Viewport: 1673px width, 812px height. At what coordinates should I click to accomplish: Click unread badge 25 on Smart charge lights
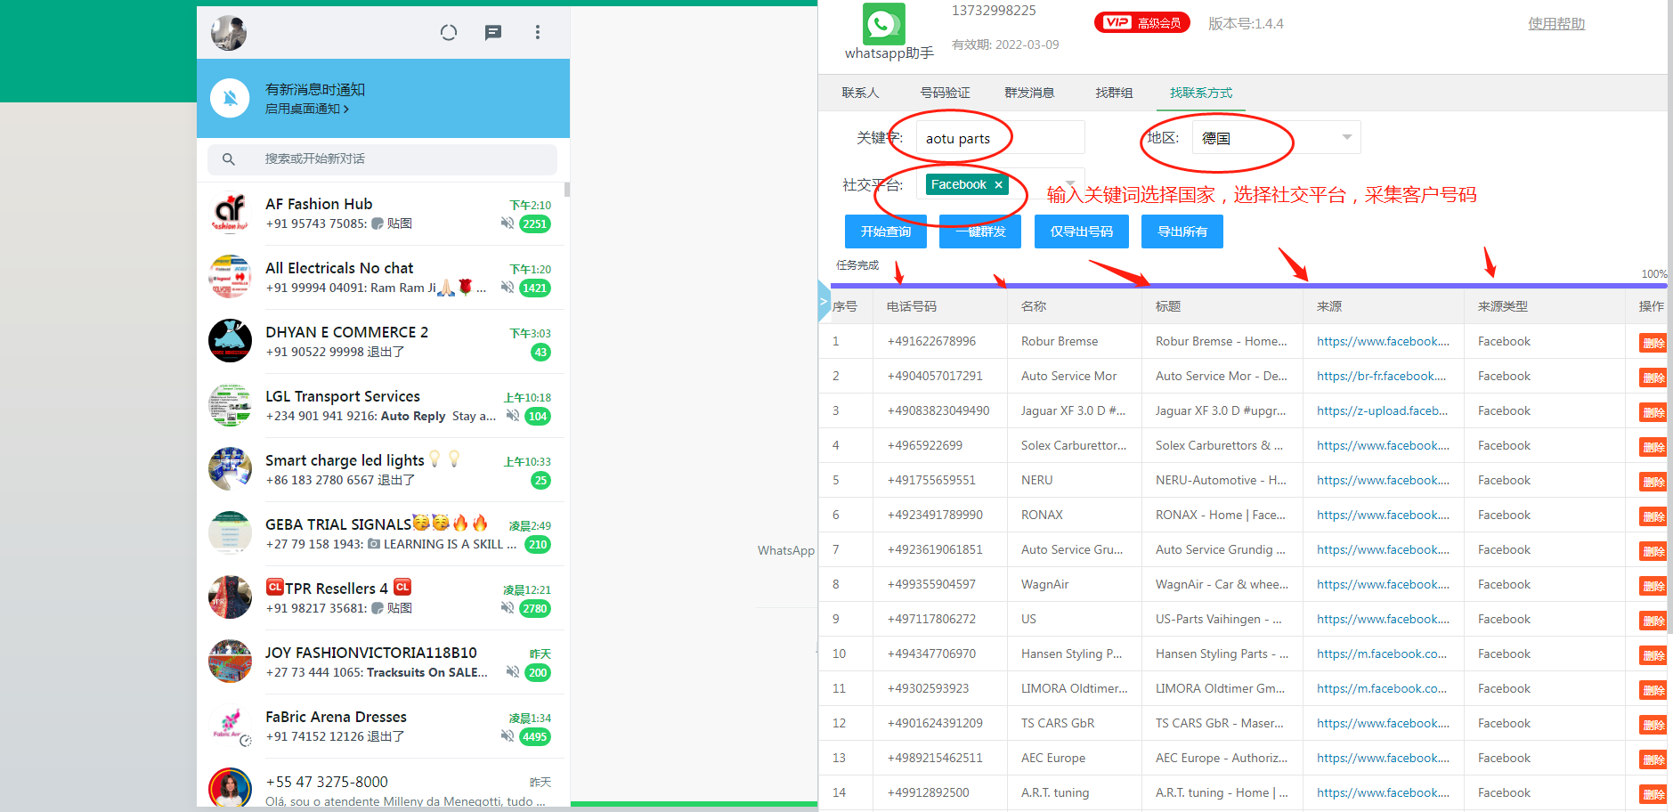click(x=540, y=481)
